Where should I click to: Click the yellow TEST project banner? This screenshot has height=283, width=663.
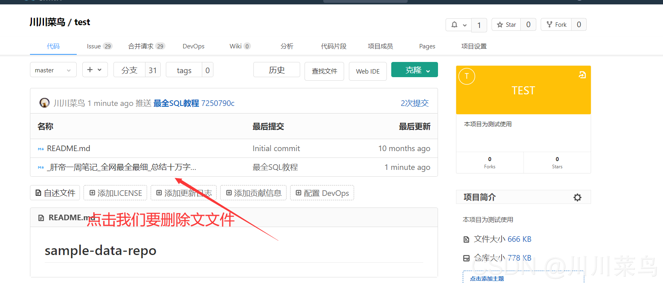point(523,91)
